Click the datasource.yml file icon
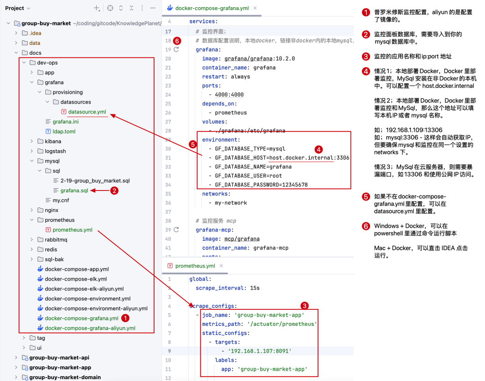The width and height of the screenshot is (485, 381). pyautogui.click(x=64, y=112)
